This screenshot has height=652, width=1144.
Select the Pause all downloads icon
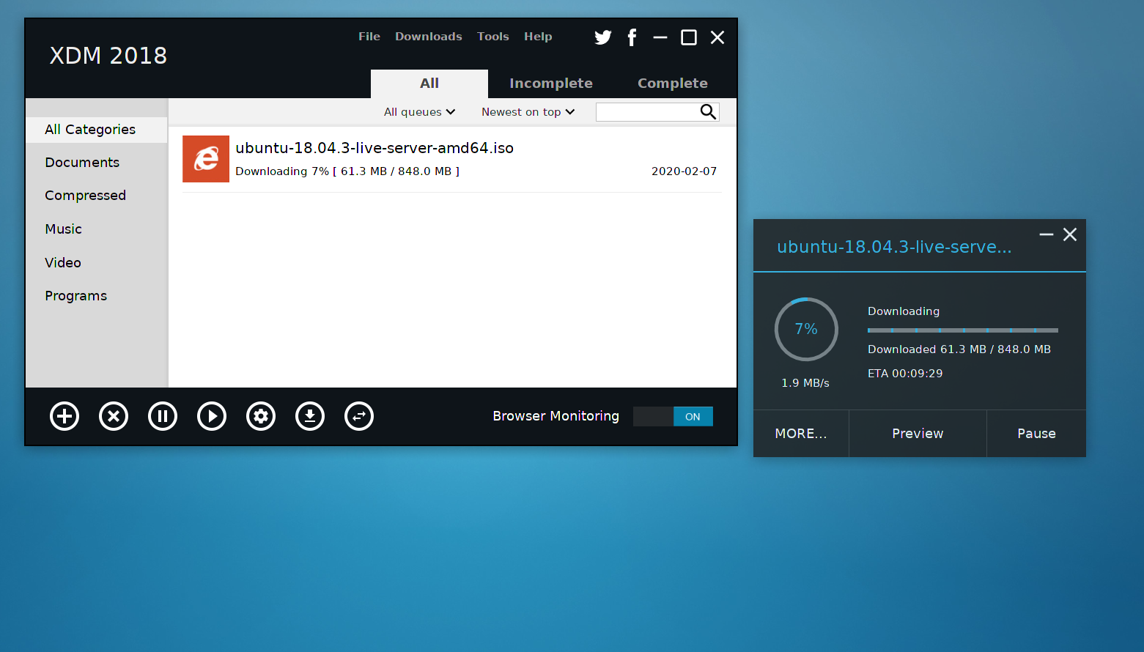pos(163,416)
